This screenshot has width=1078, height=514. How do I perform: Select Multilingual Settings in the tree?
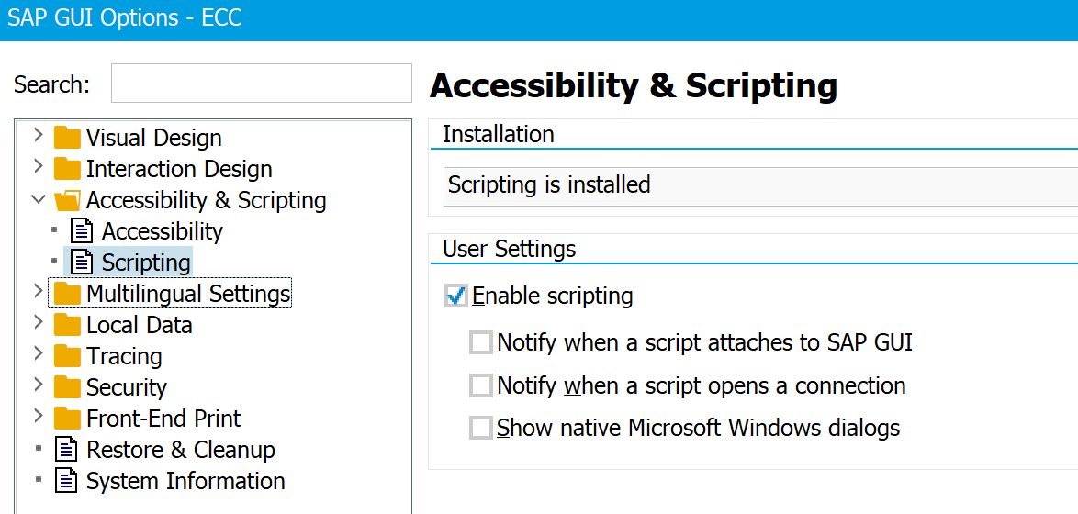point(188,294)
